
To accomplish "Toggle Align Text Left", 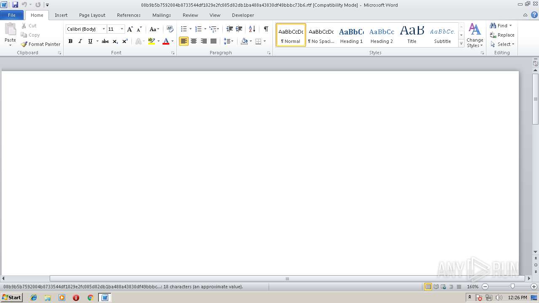I will click(x=184, y=41).
